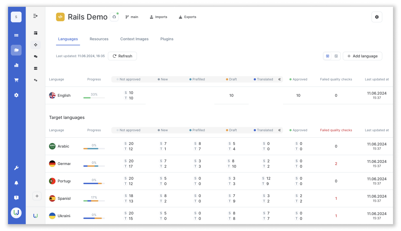Click Spanish 17% progress bar
401x231 pixels.
point(94,201)
